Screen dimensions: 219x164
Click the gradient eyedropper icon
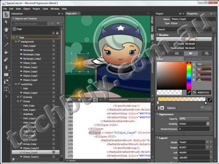(210, 100)
